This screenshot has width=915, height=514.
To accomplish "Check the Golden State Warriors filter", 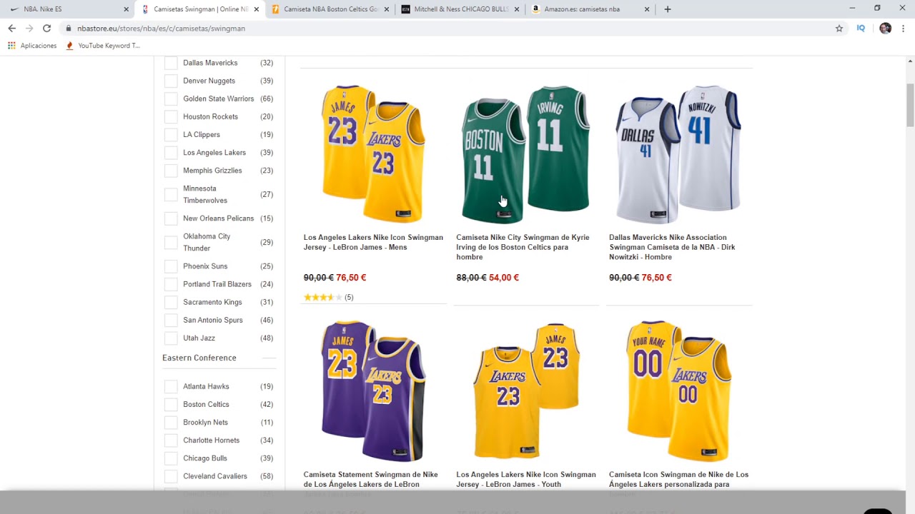I will [171, 99].
